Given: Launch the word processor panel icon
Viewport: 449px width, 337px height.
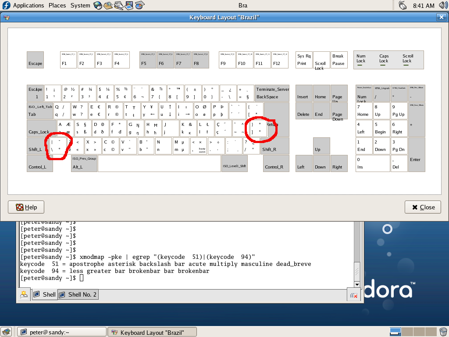Looking at the screenshot, I should pos(118,5).
